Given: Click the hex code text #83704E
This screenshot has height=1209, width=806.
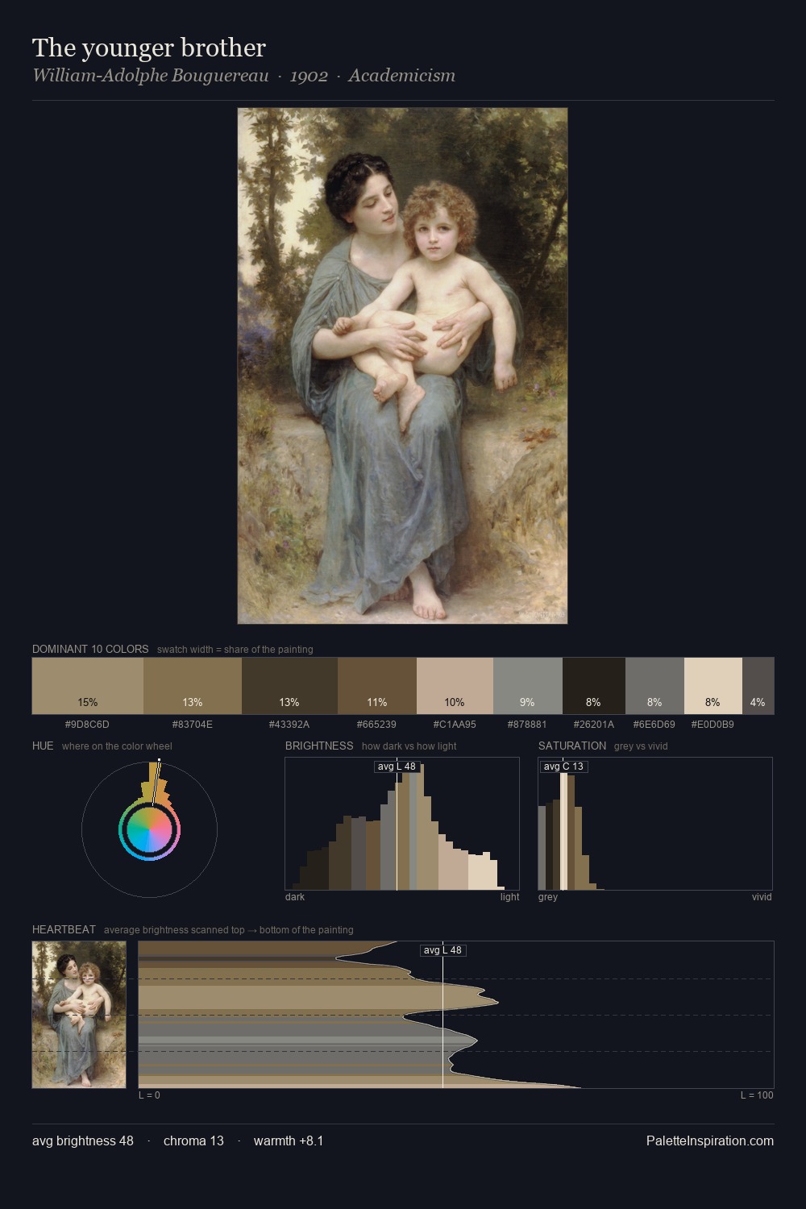Looking at the screenshot, I should point(193,725).
